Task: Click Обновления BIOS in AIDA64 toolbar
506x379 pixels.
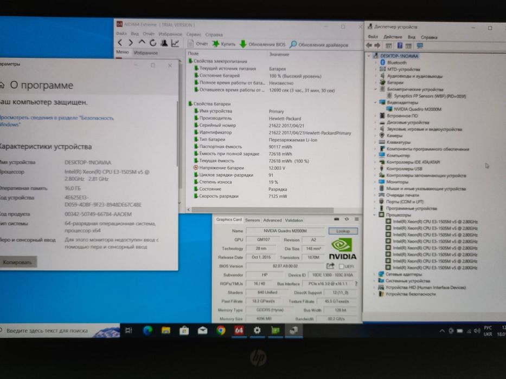Action: 262,44
